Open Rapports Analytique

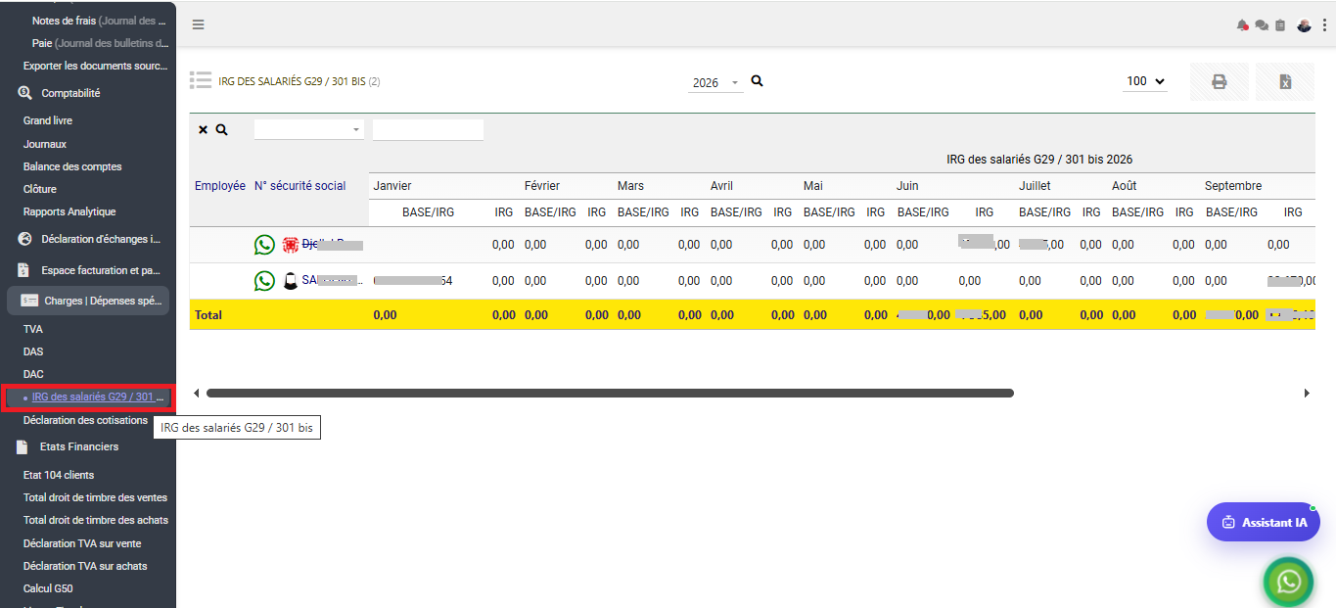coord(69,211)
